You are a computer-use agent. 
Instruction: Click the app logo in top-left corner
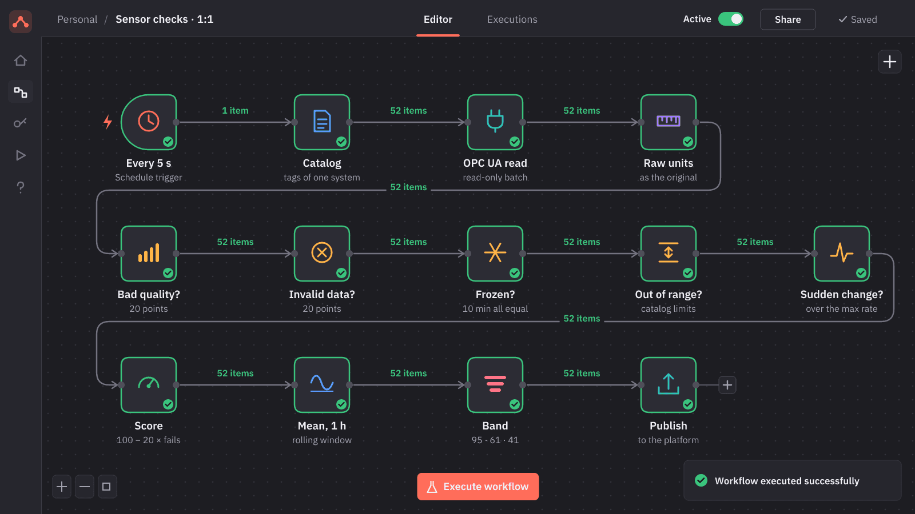click(x=21, y=22)
